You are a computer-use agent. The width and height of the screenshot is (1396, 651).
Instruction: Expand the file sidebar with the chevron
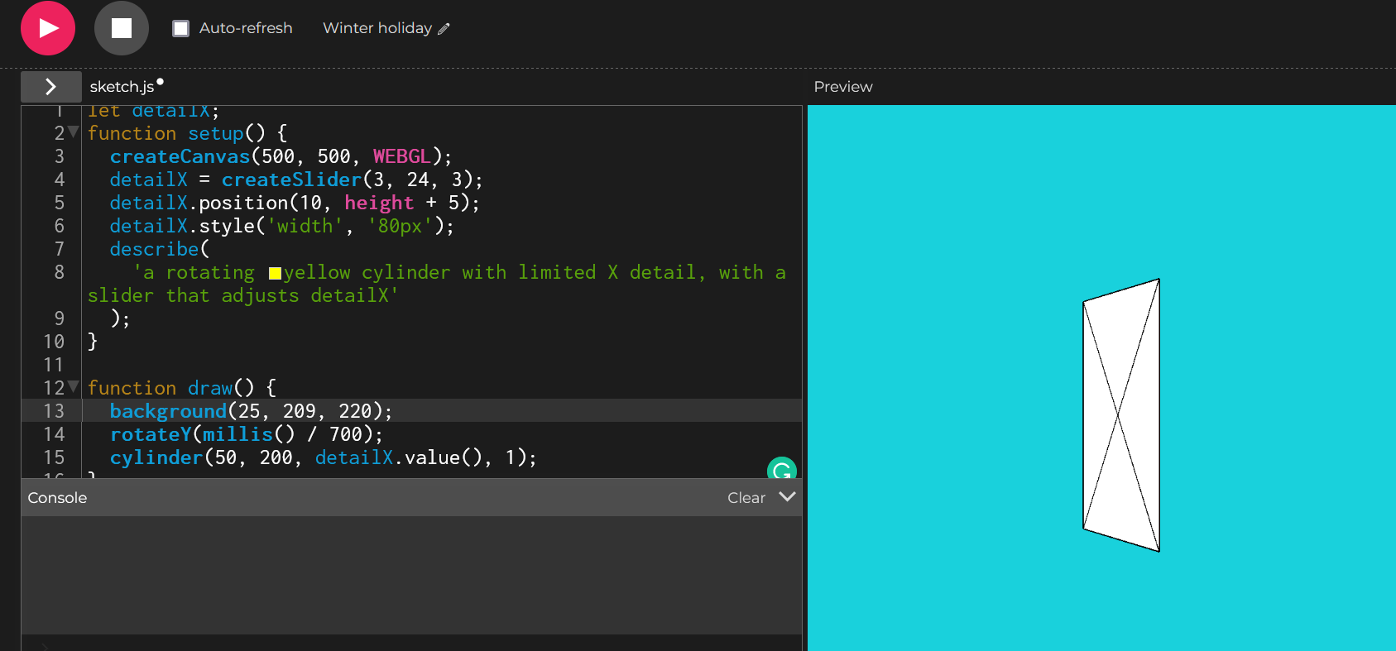(x=50, y=87)
